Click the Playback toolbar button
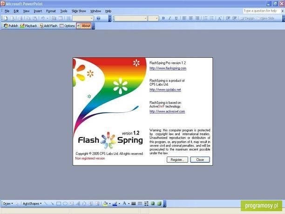This screenshot has height=214, width=285. coord(28,26)
